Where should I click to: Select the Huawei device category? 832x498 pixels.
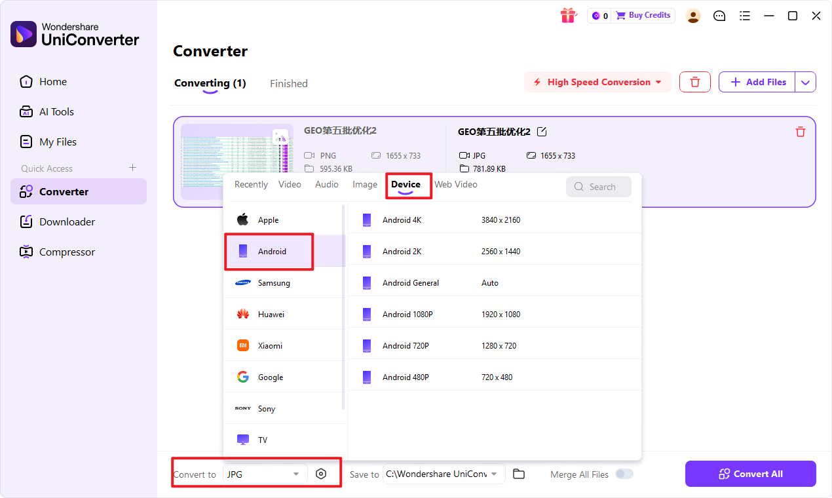285,315
